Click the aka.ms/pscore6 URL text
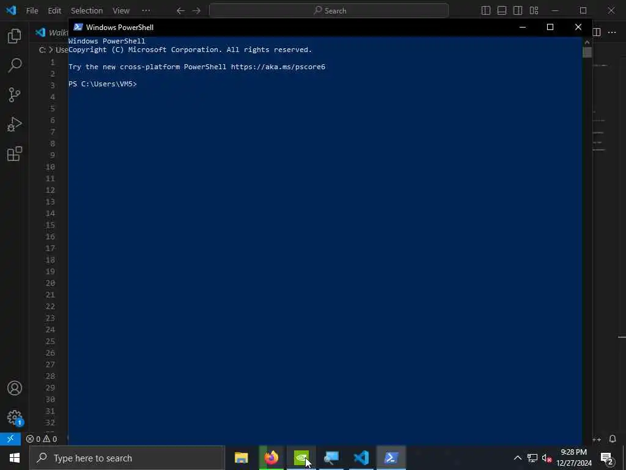 [278, 67]
